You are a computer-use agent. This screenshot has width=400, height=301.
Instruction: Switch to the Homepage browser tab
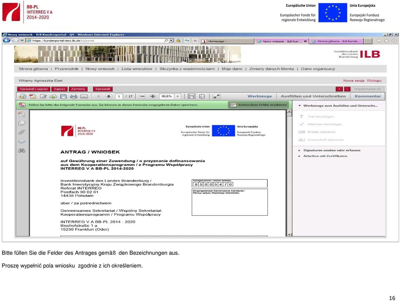pos(227,41)
